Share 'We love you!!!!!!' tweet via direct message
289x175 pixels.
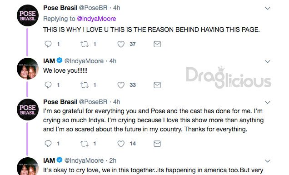coord(157,85)
